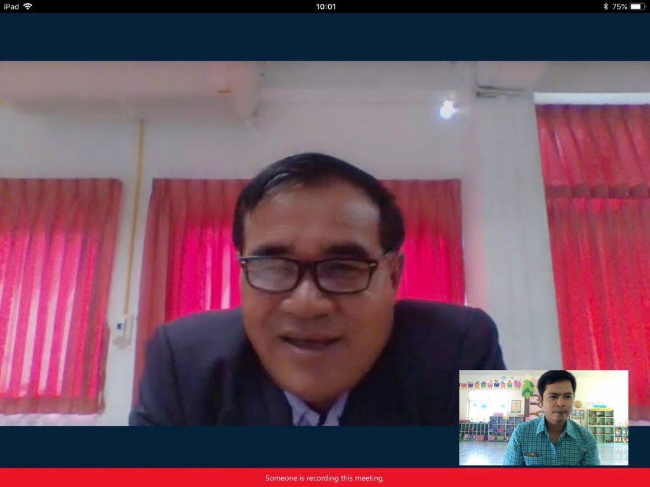Tap the 10:01 clock in status bar
The width and height of the screenshot is (650, 487).
326,6
